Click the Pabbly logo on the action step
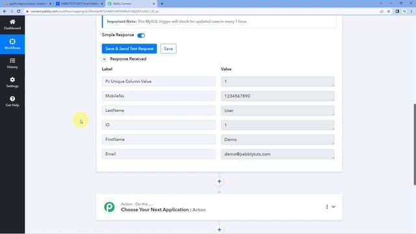Viewport: 416px width, 234px height. [109, 207]
